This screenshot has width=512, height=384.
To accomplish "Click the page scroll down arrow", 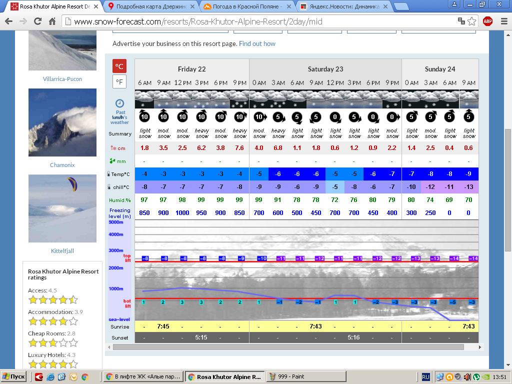I will click(x=508, y=365).
